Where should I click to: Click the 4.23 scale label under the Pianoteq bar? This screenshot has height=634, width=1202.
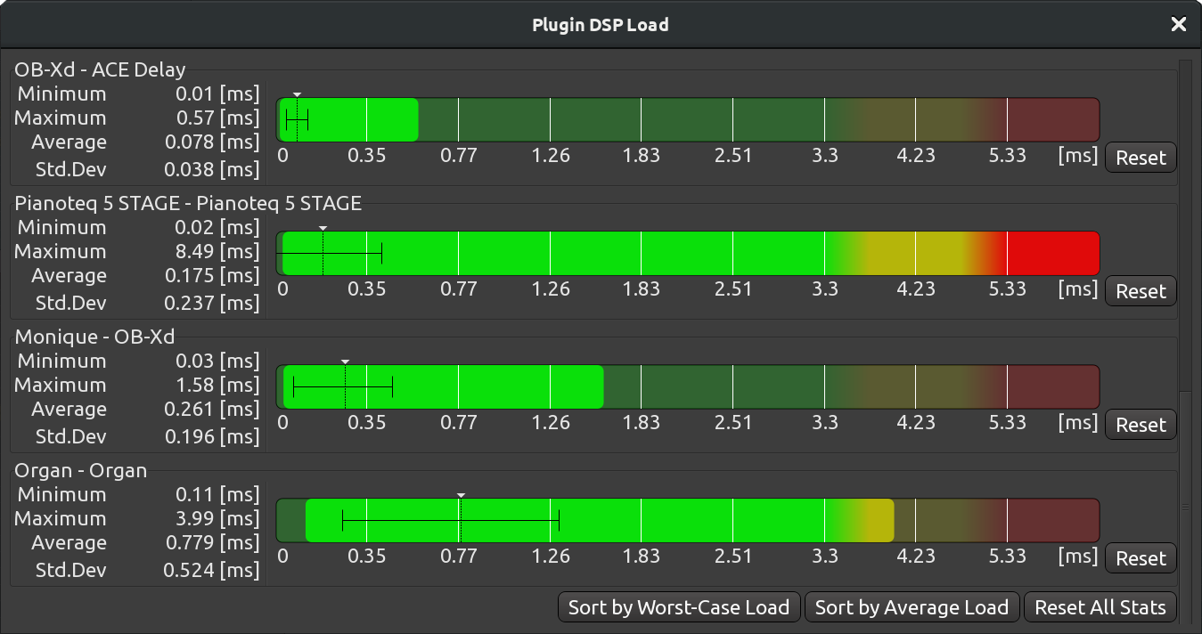[x=915, y=289]
